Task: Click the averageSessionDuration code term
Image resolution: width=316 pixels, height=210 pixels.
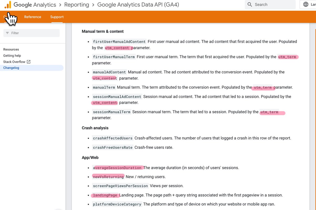Action: click(x=117, y=168)
